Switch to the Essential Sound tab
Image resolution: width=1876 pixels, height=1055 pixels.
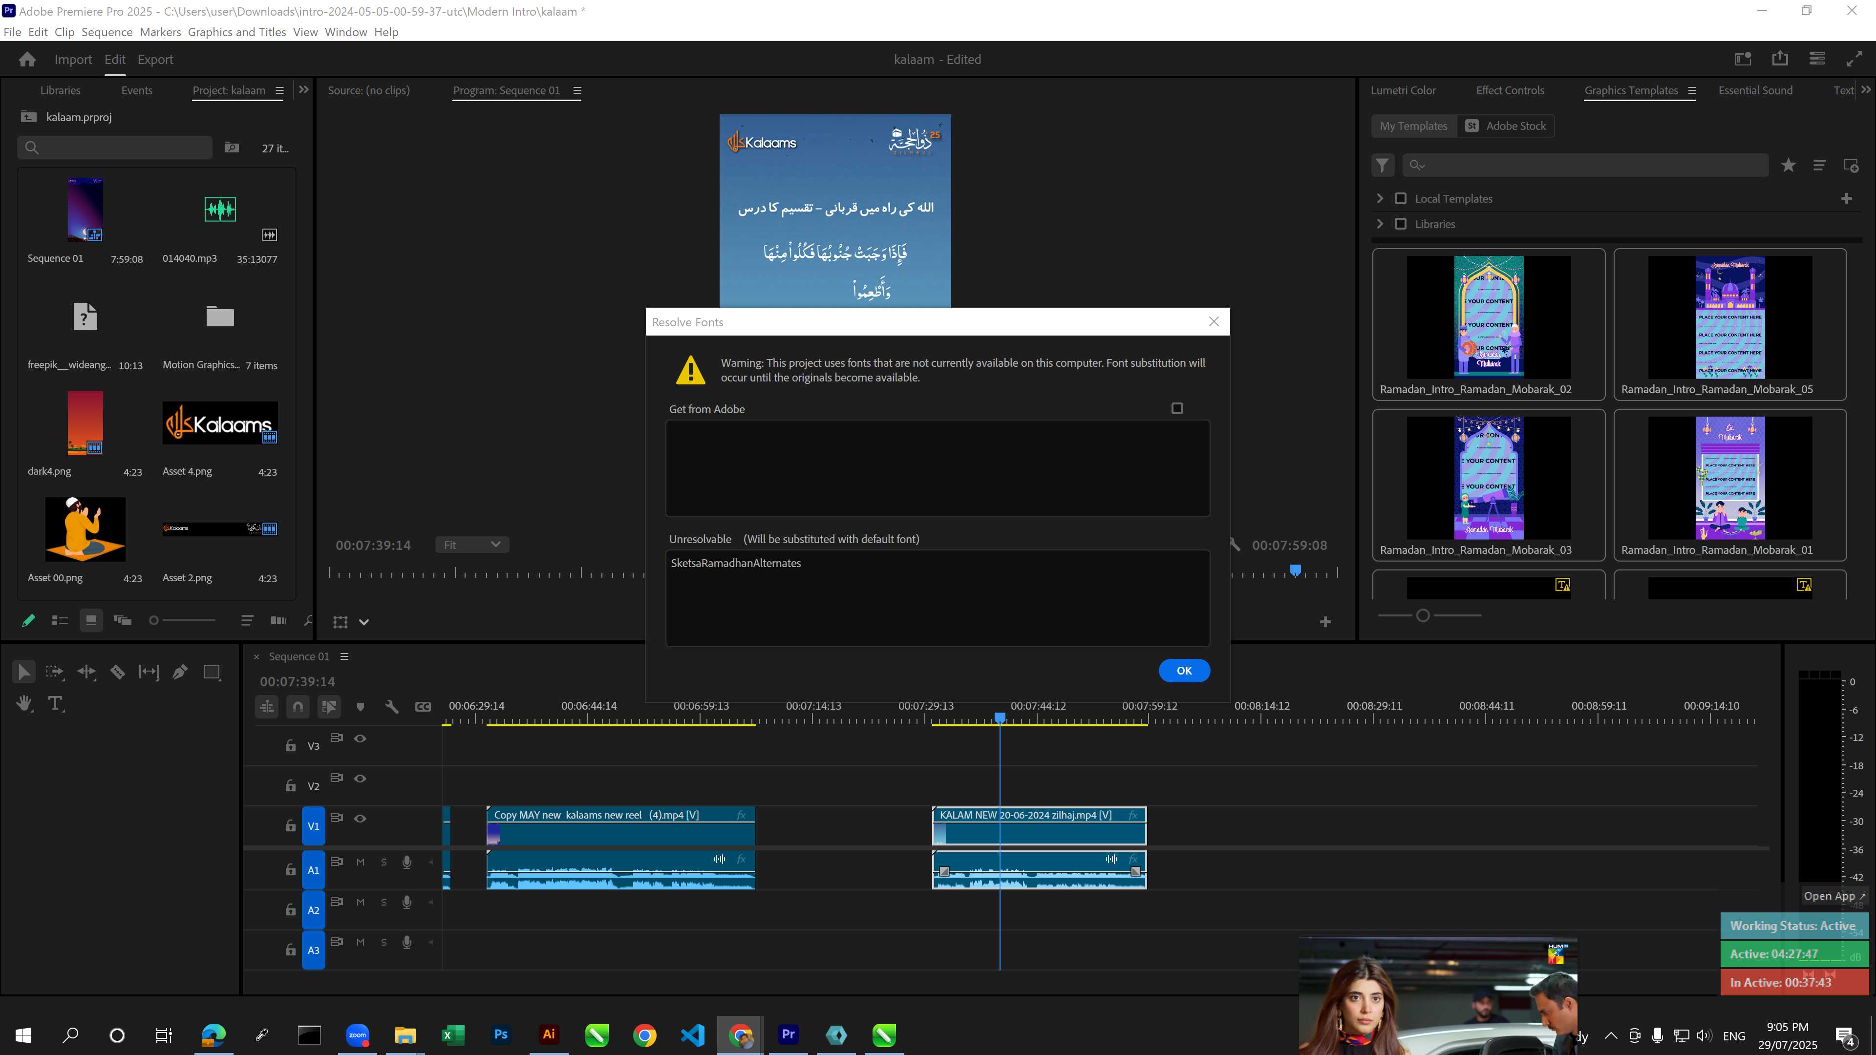point(1755,90)
